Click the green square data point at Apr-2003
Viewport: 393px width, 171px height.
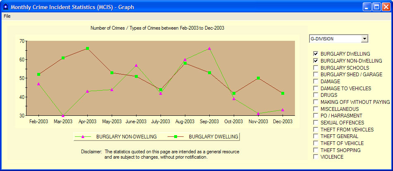pos(87,49)
